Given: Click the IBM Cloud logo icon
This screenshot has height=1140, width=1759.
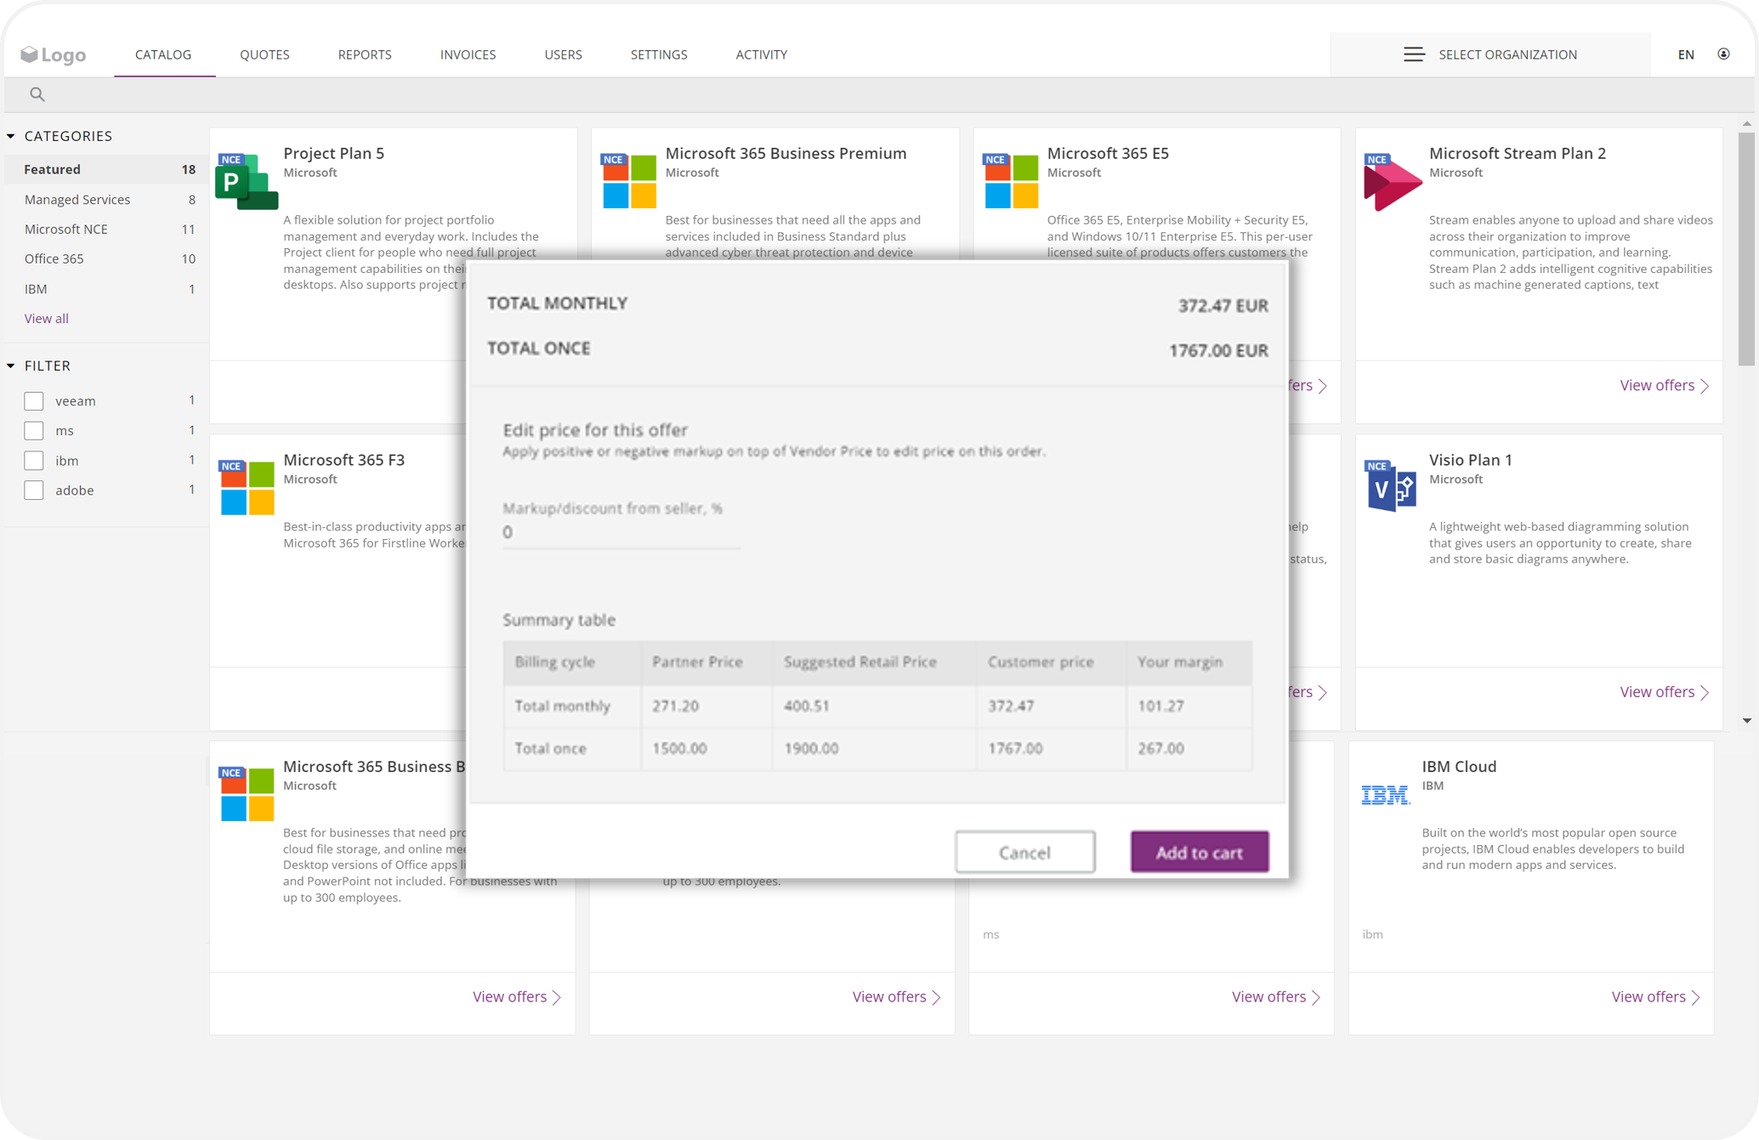Looking at the screenshot, I should 1386,794.
